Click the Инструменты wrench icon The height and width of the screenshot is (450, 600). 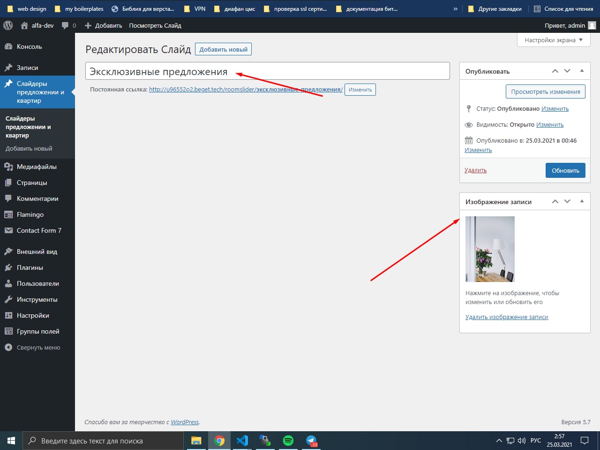pyautogui.click(x=8, y=299)
